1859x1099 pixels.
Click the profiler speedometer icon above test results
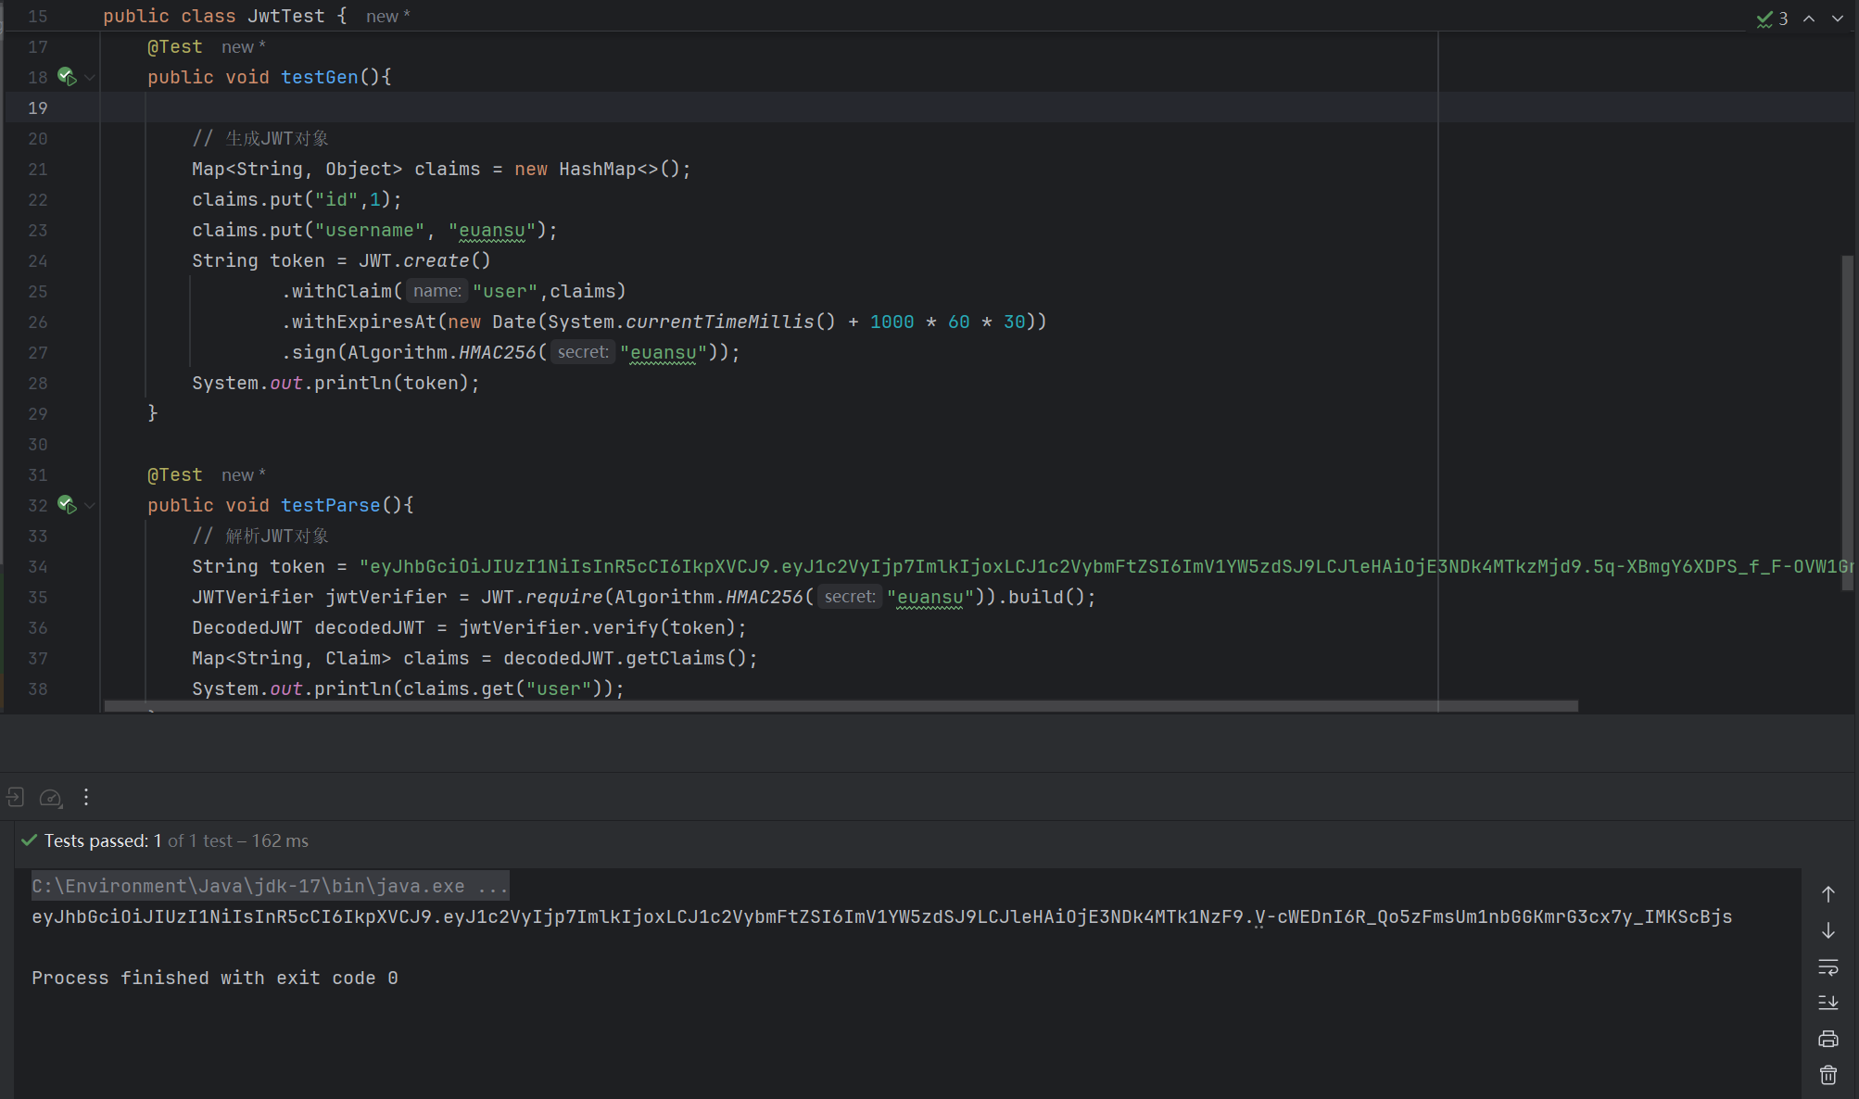[51, 798]
